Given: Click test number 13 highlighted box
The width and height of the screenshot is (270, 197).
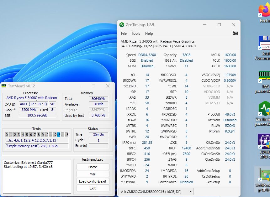Looking at the screenshot, I should 59,135.
